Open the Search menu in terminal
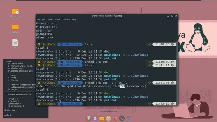The height and width of the screenshot is (122, 217). click(x=57, y=20)
